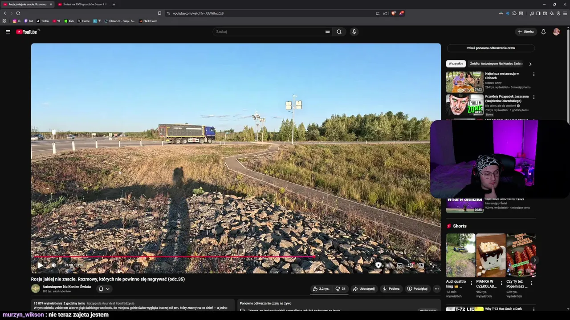The image size is (570, 320).
Task: Open the Brave Wallet icon in the toolbar
Action: coord(545,13)
